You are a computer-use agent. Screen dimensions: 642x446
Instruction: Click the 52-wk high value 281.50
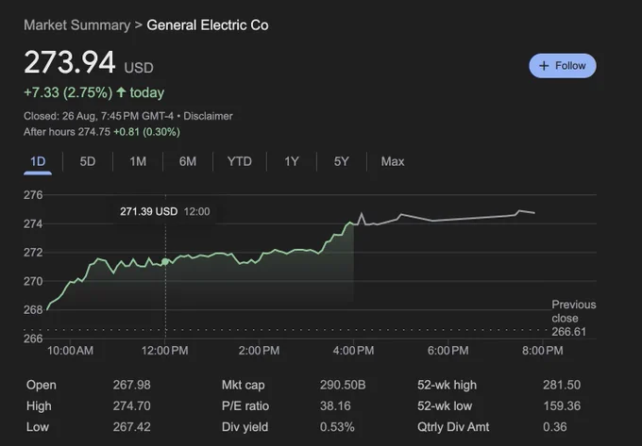(x=562, y=385)
